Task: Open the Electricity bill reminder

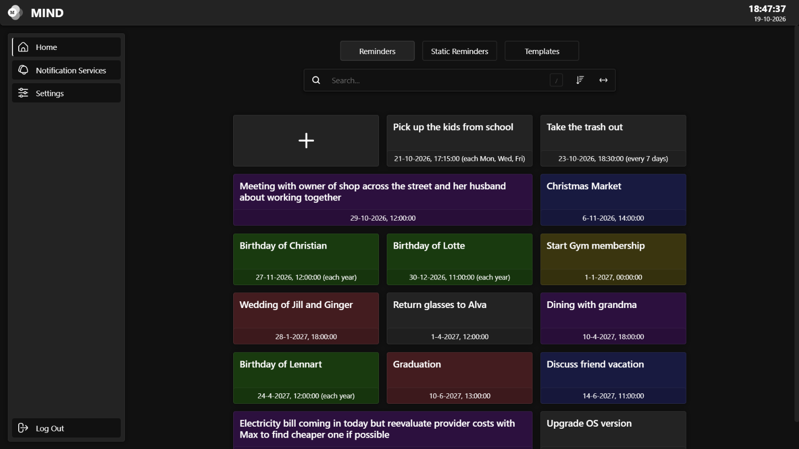Action: pos(383,430)
